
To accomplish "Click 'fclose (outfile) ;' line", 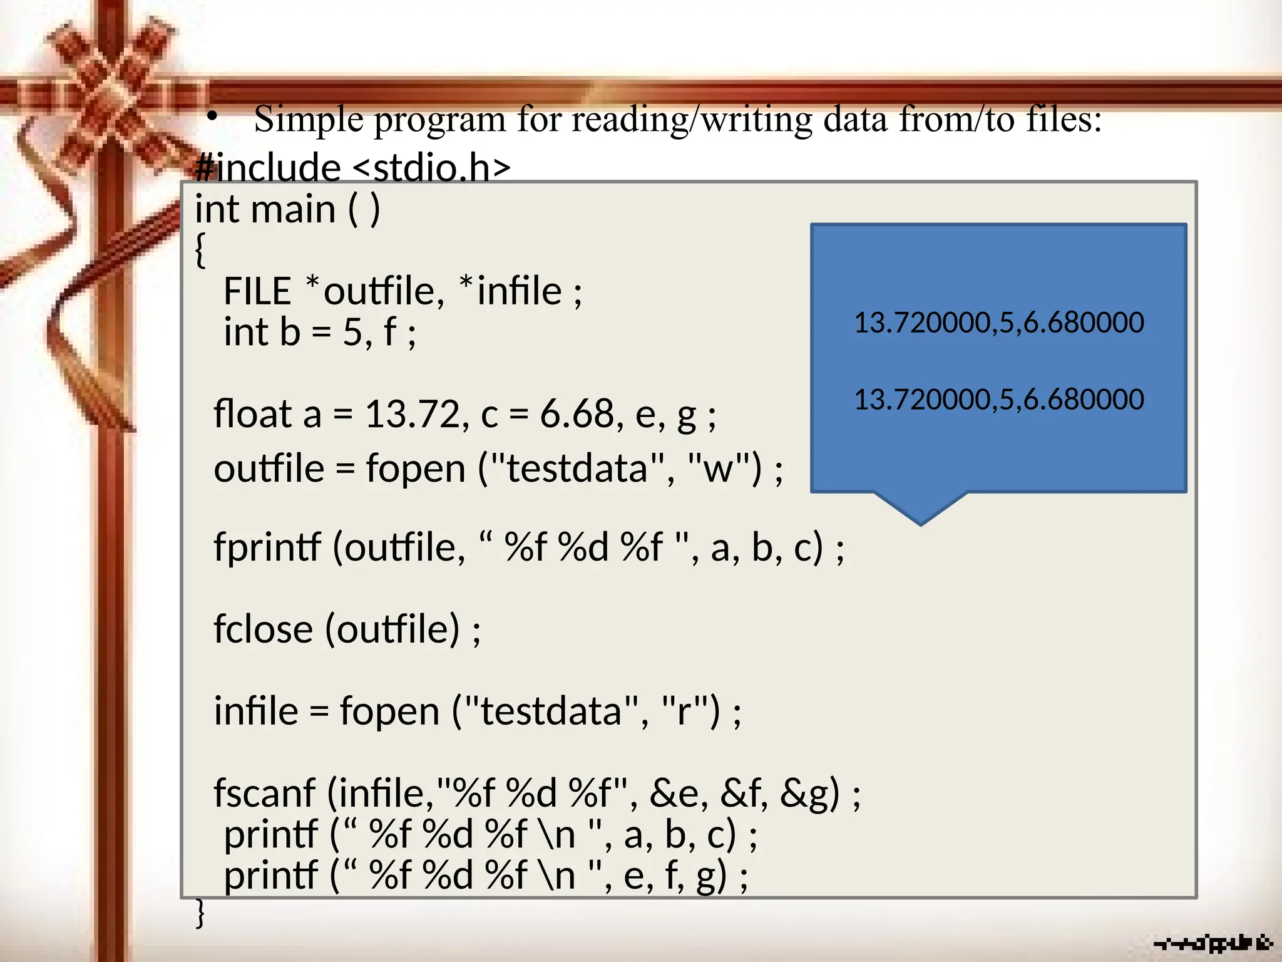I will [347, 629].
